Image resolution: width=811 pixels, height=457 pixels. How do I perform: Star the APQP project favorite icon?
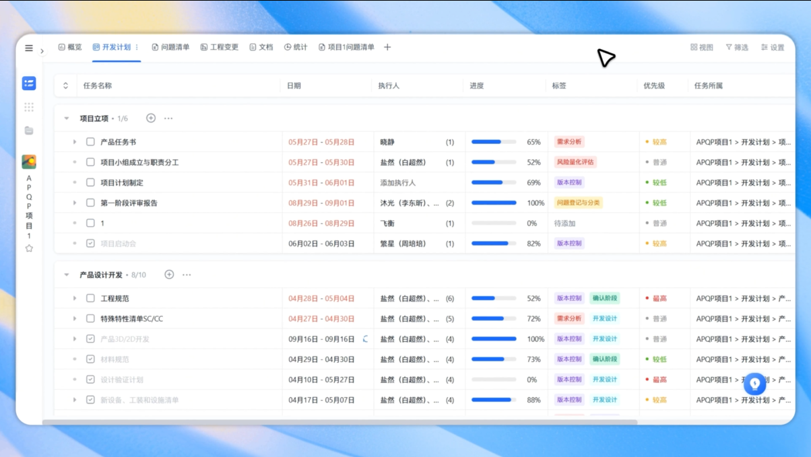pos(29,248)
